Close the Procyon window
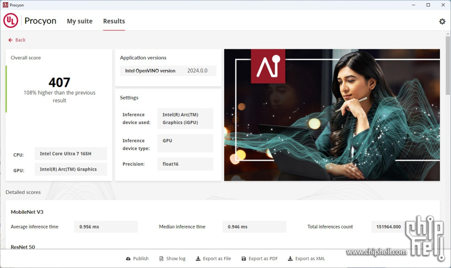Viewport: 451px width, 268px height. (x=443, y=5)
